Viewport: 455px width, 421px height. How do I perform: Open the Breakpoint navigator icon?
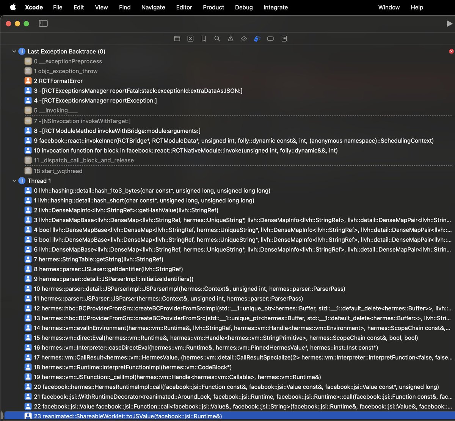coord(270,39)
